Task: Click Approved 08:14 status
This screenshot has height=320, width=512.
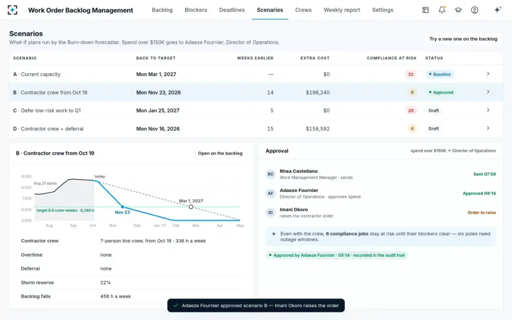Action: [480, 193]
